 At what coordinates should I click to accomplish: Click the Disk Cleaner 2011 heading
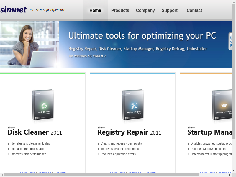(x=35, y=132)
